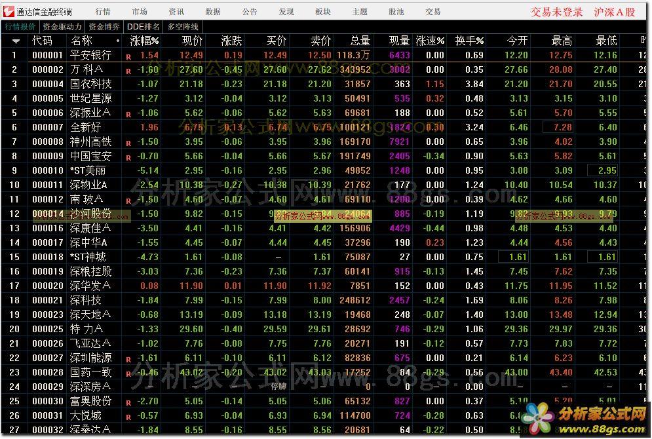Switch to the 资金博弈 tab
Viewport: 652px width, 439px height.
[104, 27]
